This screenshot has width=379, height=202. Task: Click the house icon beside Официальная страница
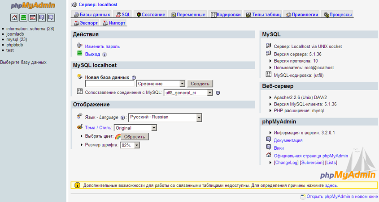point(269,155)
